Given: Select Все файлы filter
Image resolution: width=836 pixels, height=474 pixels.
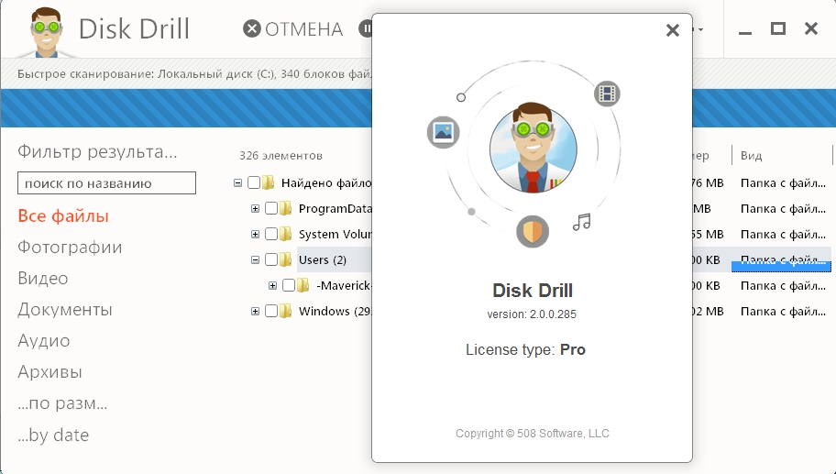Looking at the screenshot, I should pyautogui.click(x=63, y=216).
